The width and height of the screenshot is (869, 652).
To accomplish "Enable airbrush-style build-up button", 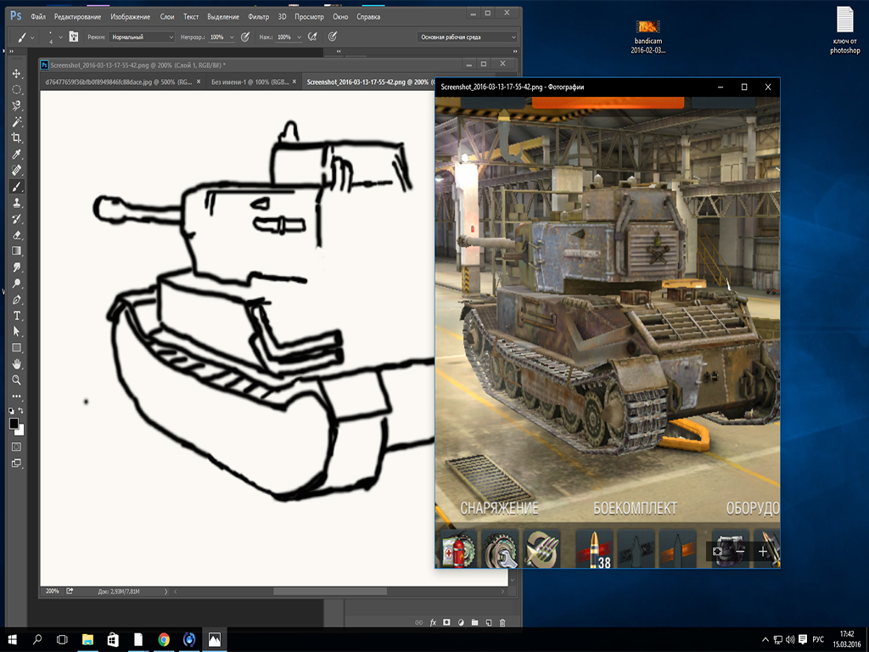I will tap(312, 37).
